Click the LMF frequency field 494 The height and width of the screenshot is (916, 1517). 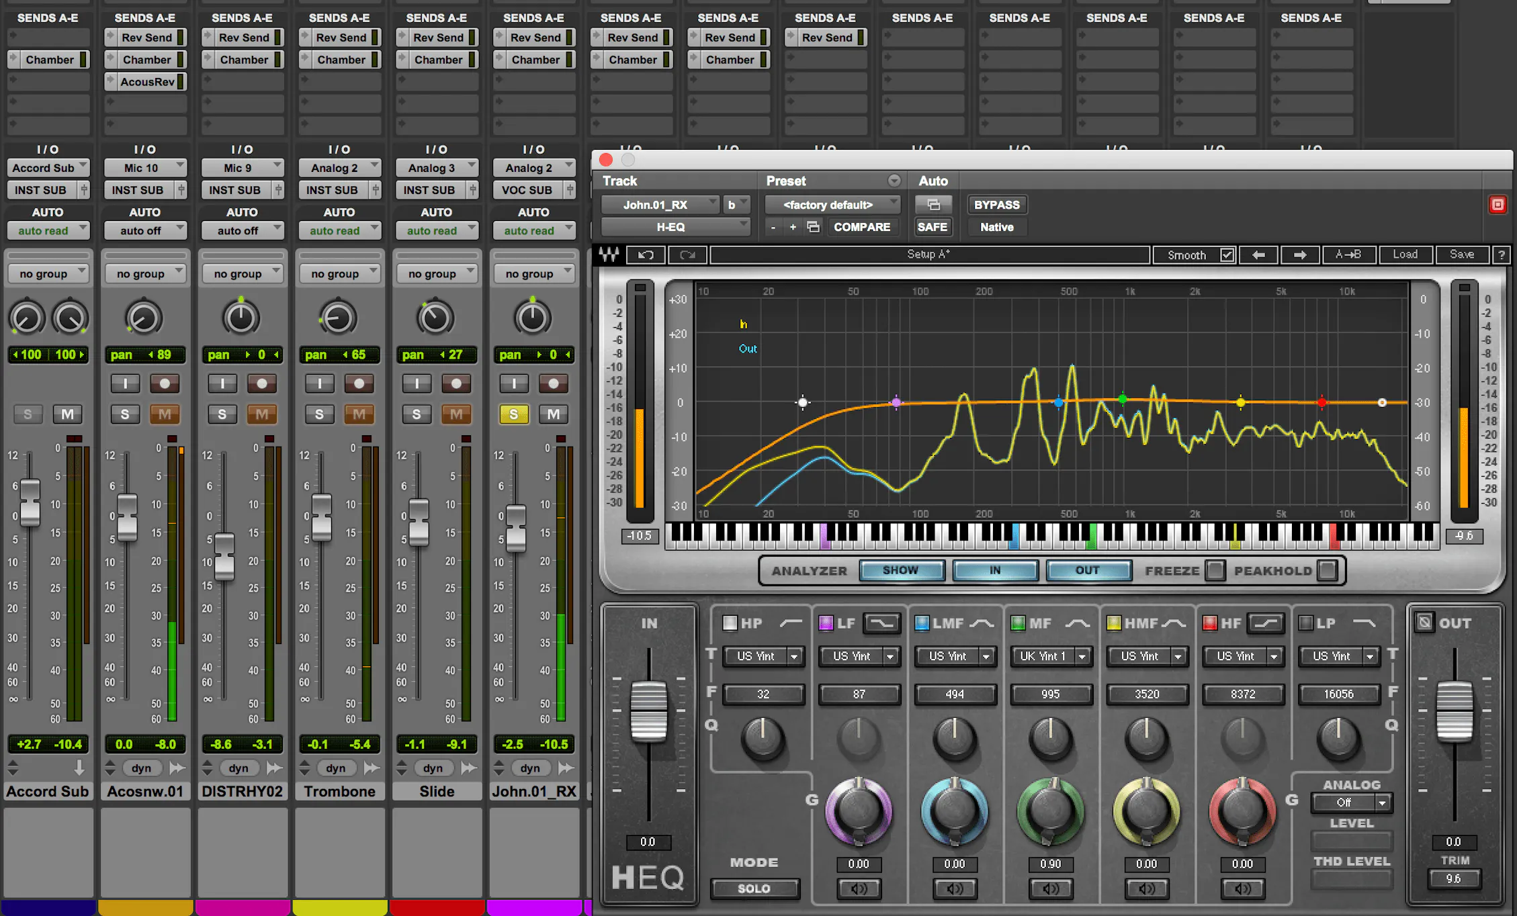point(955,694)
